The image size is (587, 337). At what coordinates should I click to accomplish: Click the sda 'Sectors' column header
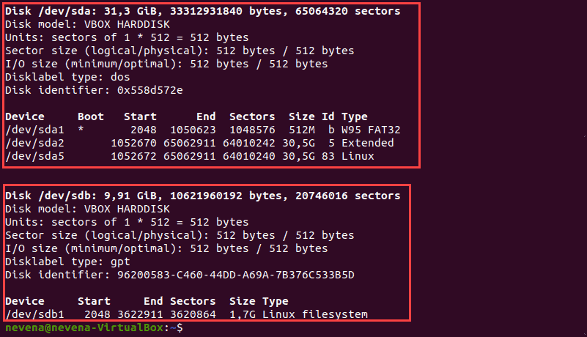click(x=252, y=116)
